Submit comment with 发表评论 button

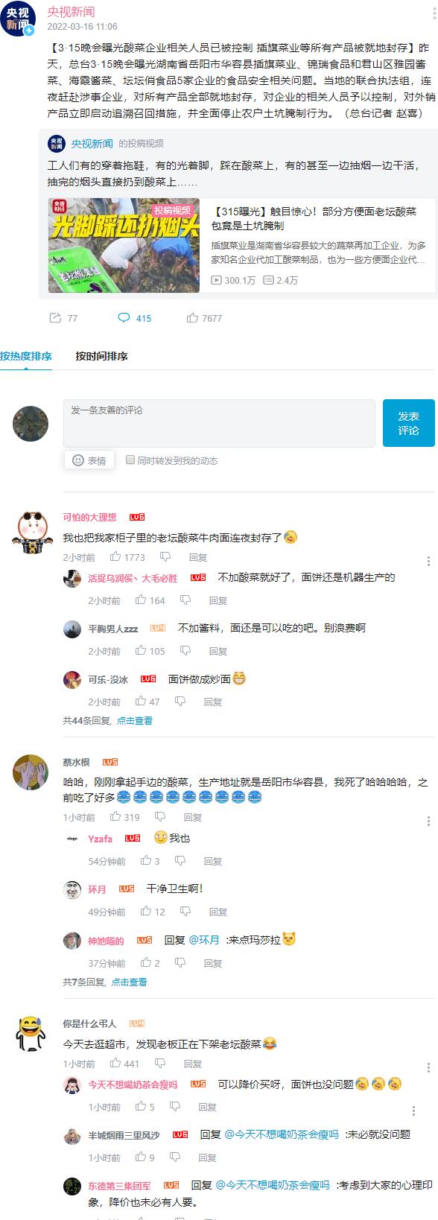[408, 423]
